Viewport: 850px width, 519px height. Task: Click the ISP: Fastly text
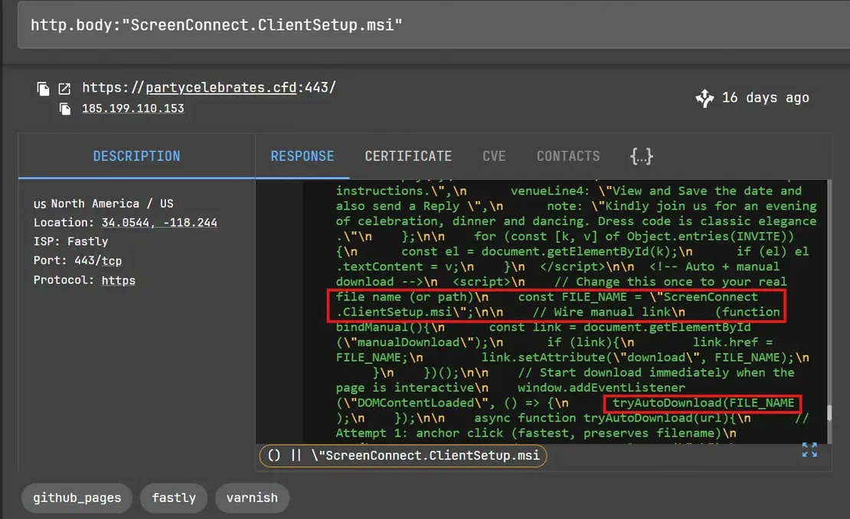[x=71, y=242]
